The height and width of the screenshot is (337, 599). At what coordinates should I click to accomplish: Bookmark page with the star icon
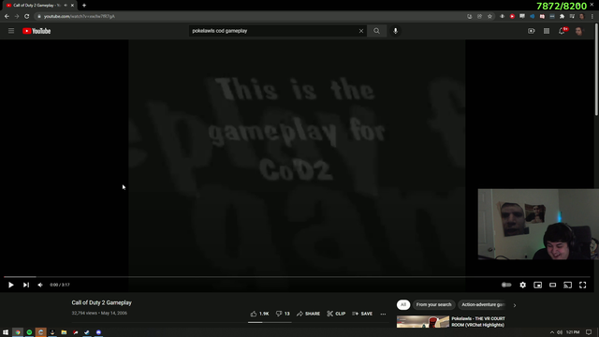click(x=489, y=17)
